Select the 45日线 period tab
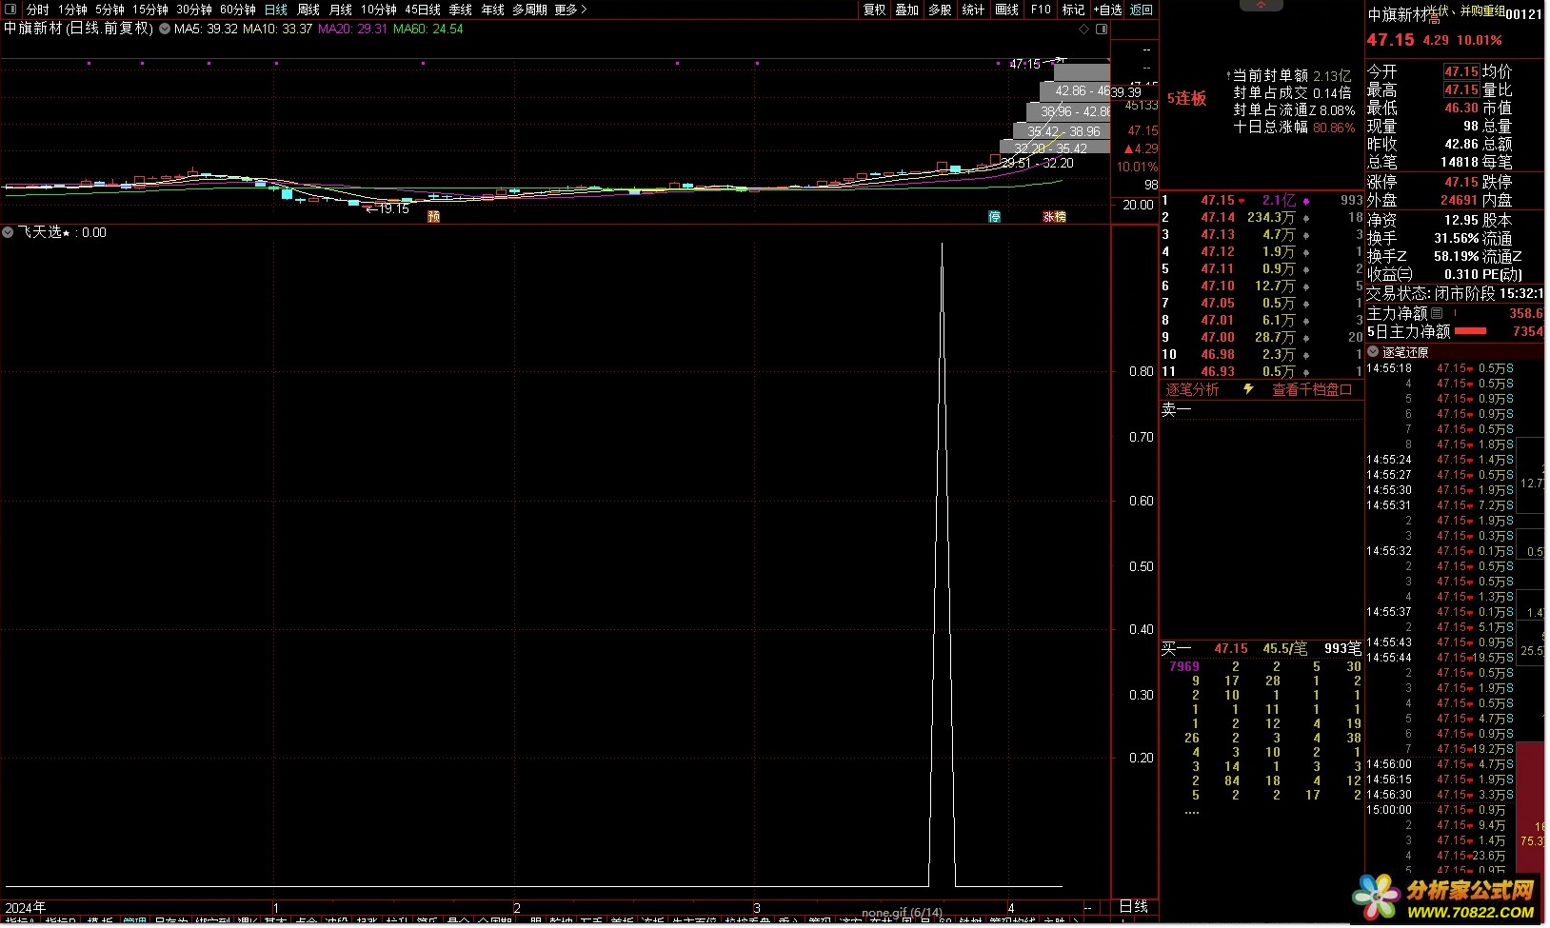 (423, 10)
